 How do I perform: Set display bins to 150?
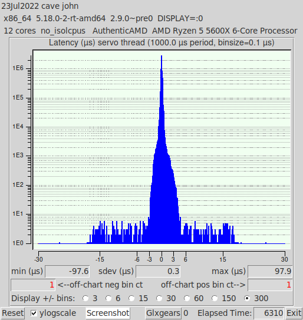(x=215, y=298)
